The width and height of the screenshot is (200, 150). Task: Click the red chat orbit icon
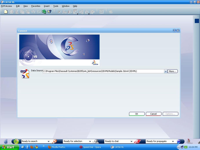coord(137,141)
